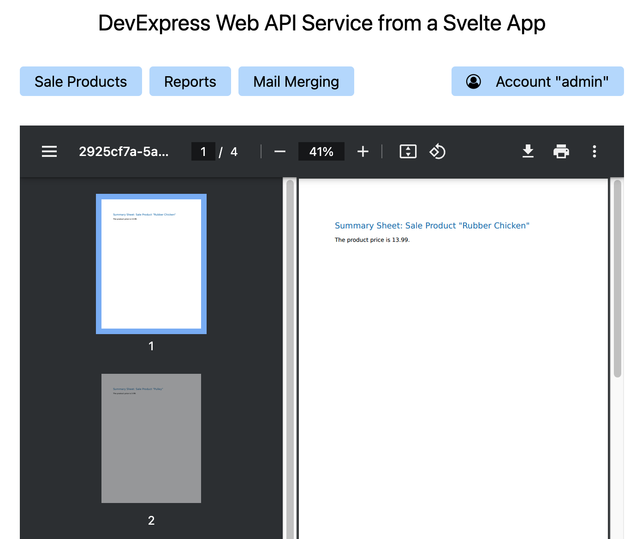Viewport: 642px width, 539px height.
Task: Click the total pages count "4"
Action: [x=234, y=152]
